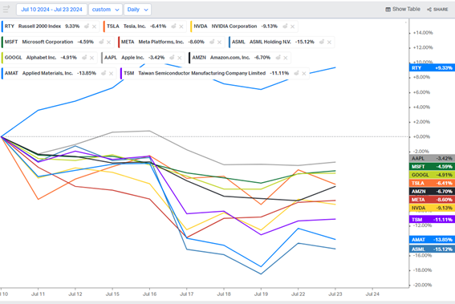Remove NVDA NVIDIA Corporation from chart

coord(292,26)
